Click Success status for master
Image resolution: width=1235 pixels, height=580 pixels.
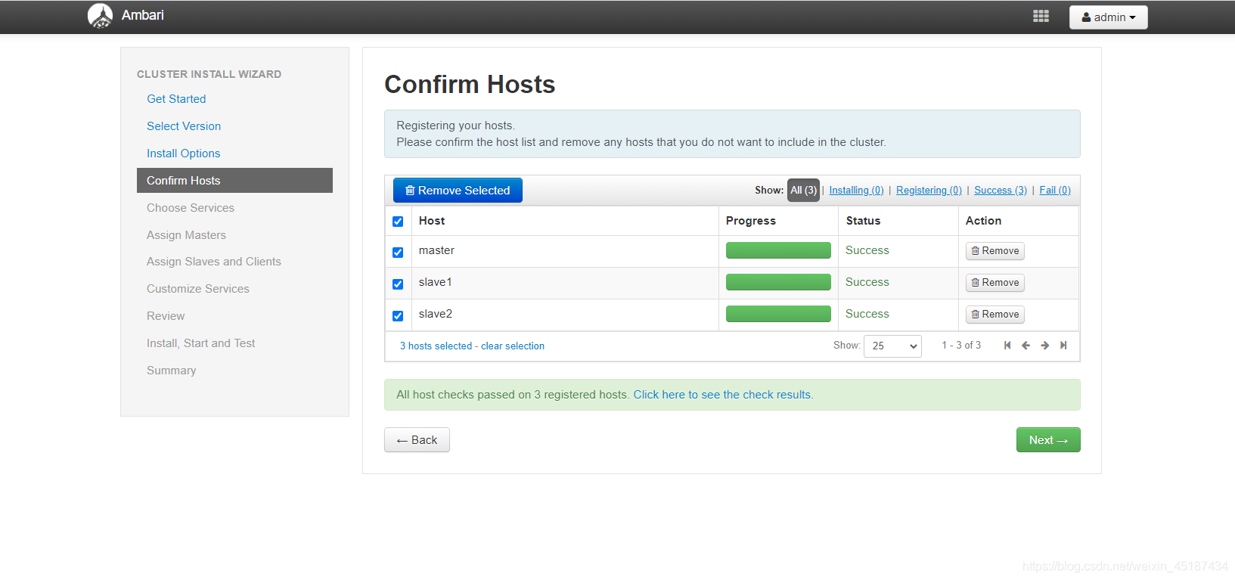867,250
